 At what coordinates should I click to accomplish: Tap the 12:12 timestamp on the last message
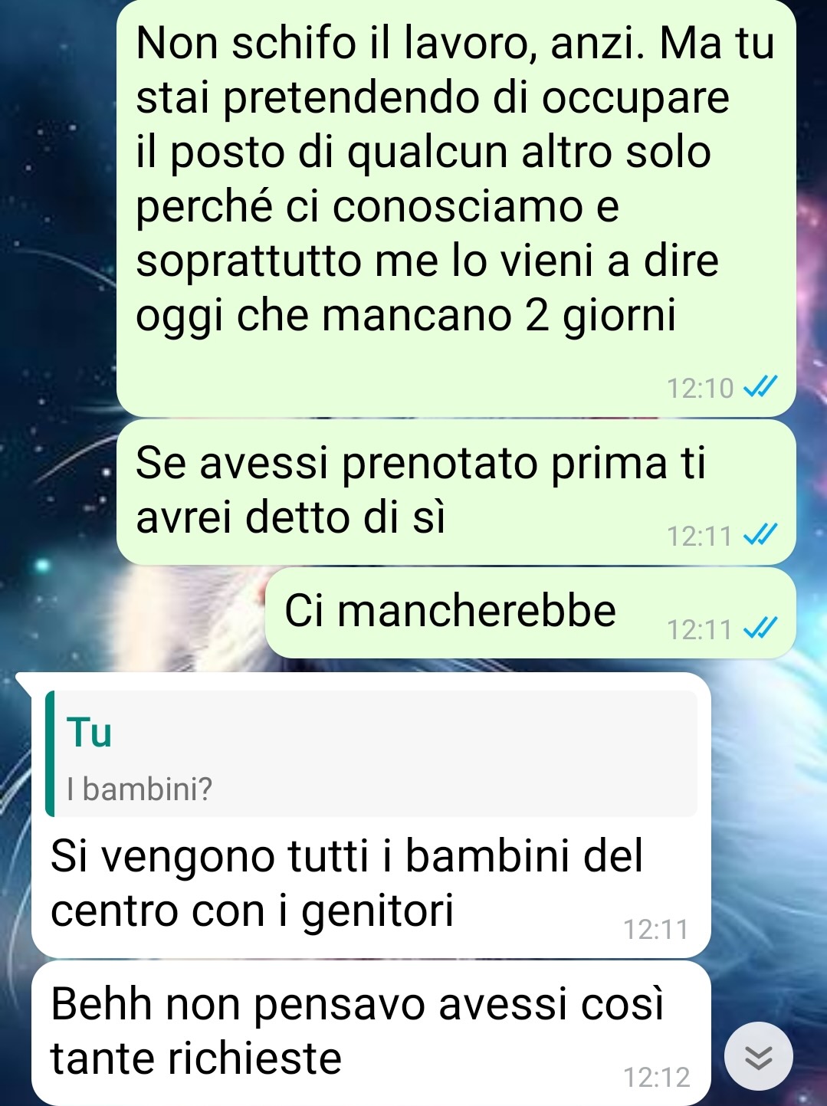(x=657, y=1078)
